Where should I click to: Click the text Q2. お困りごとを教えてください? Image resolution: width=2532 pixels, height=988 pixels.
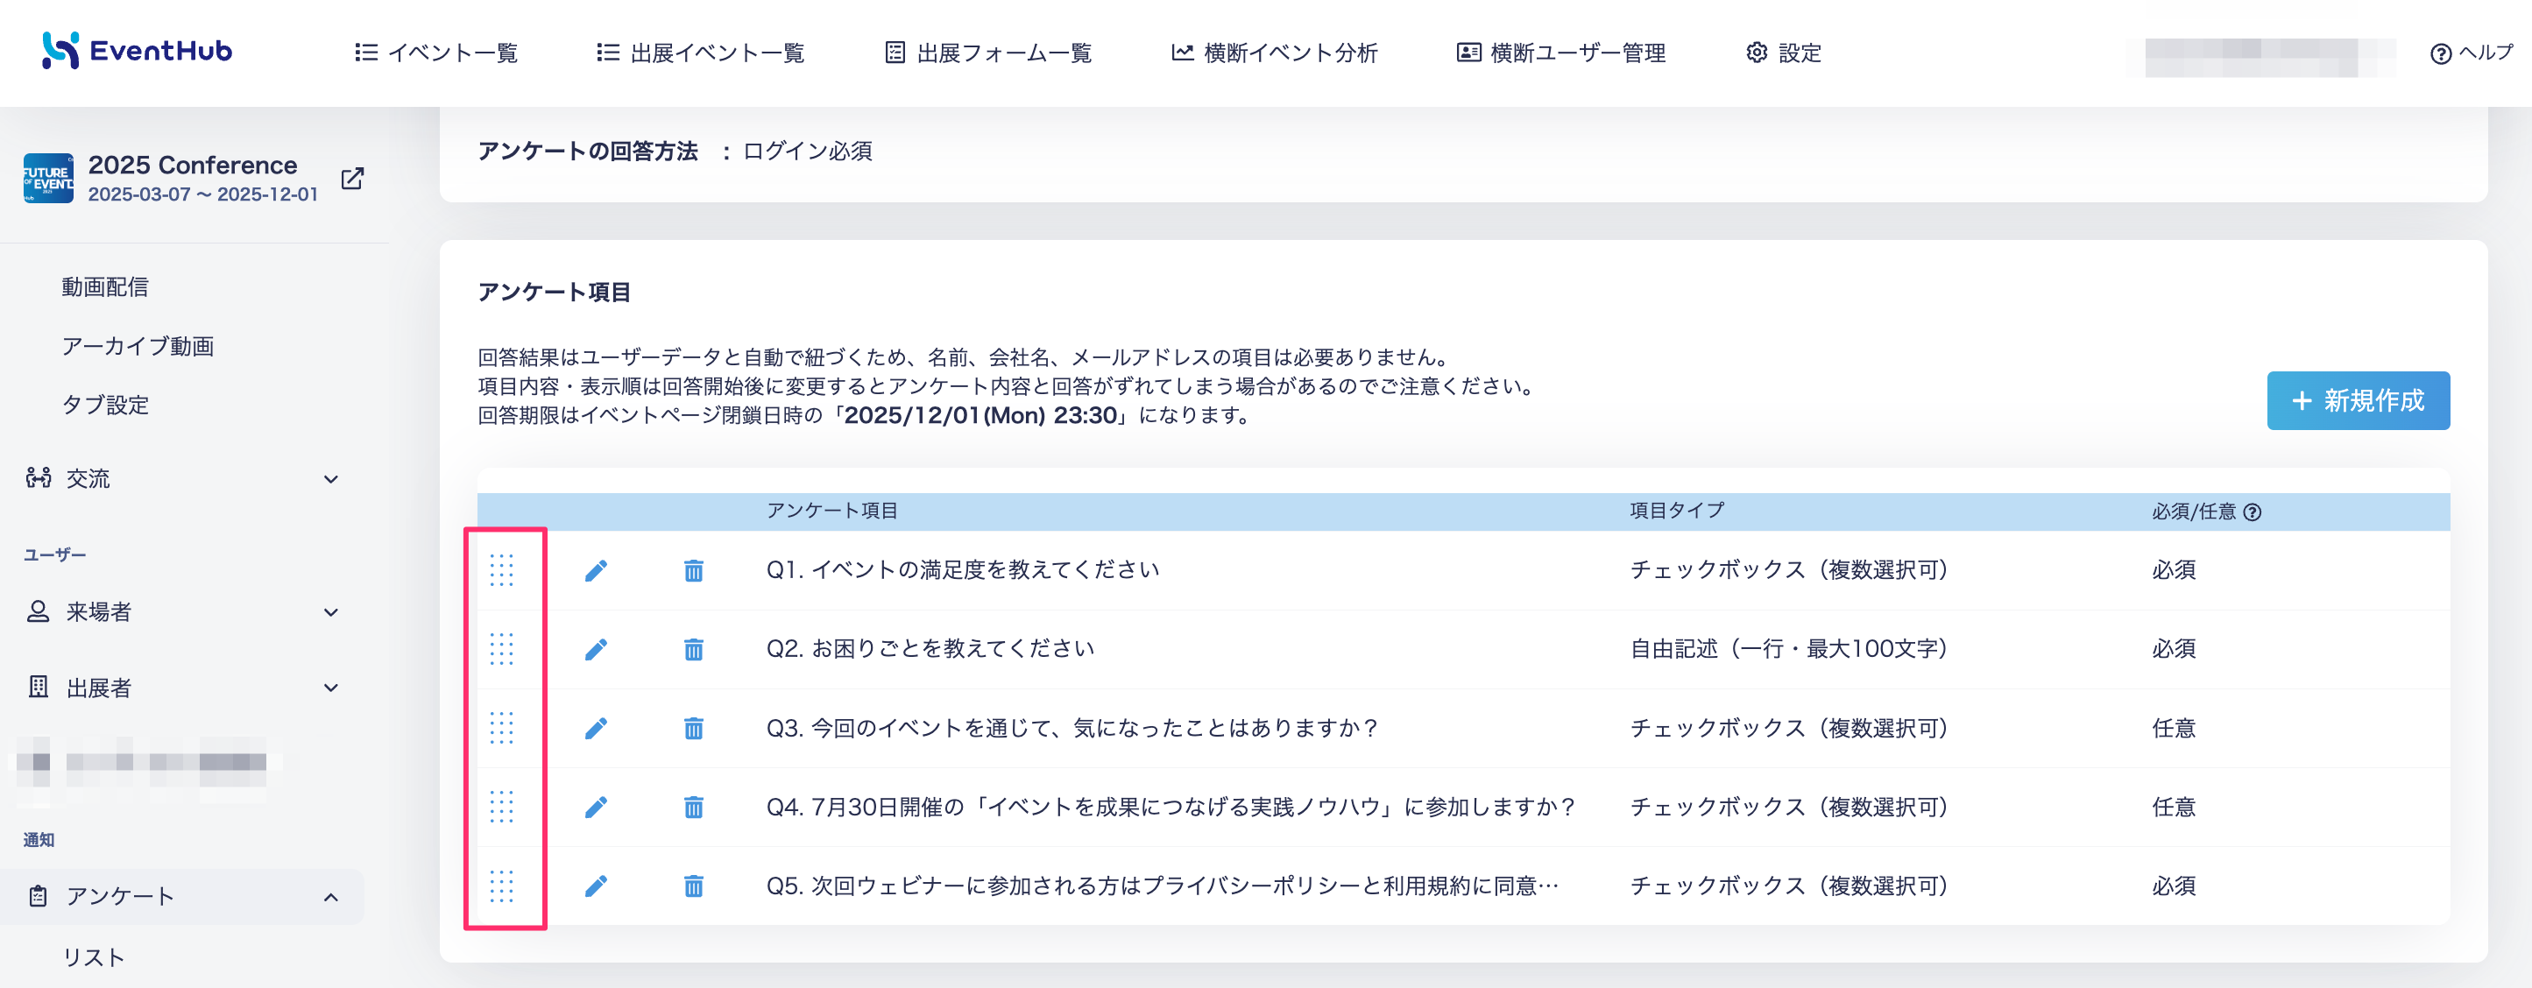930,649
